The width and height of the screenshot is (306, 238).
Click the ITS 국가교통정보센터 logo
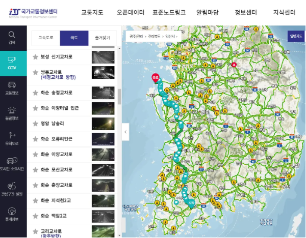point(33,13)
